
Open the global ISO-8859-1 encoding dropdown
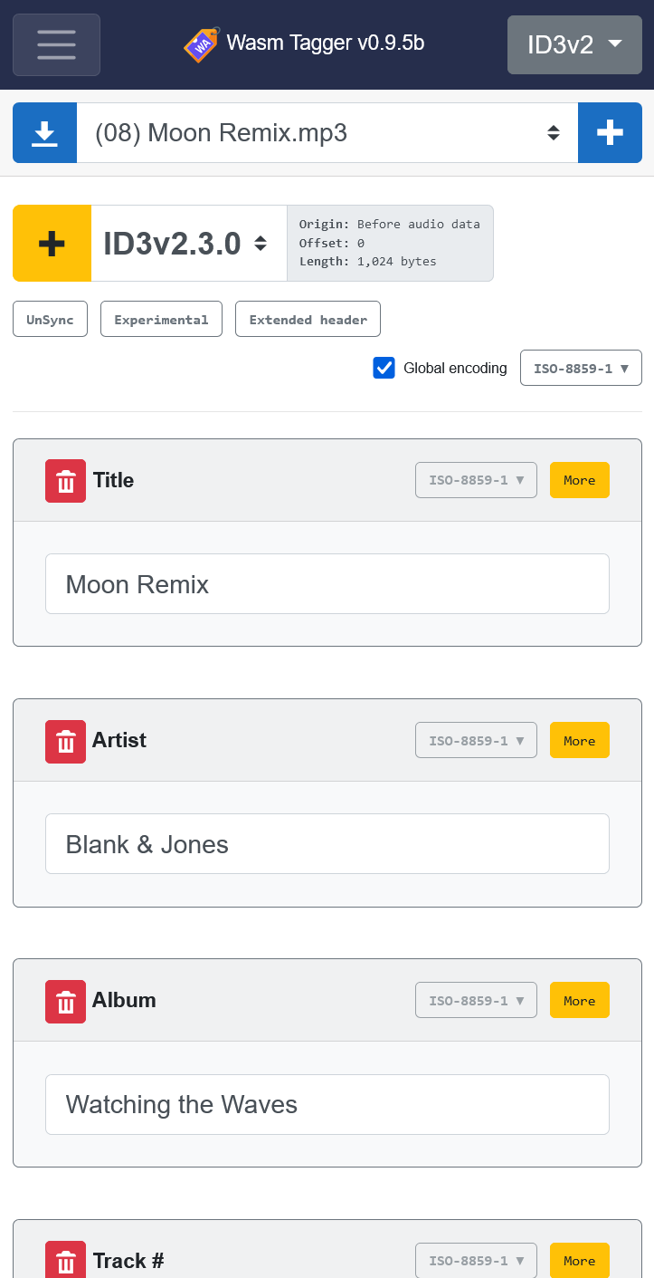581,368
